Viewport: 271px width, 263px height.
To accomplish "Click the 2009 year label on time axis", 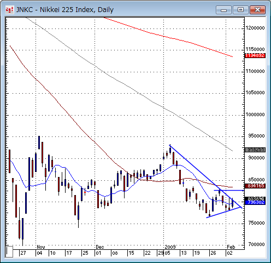I will click(x=170, y=247).
